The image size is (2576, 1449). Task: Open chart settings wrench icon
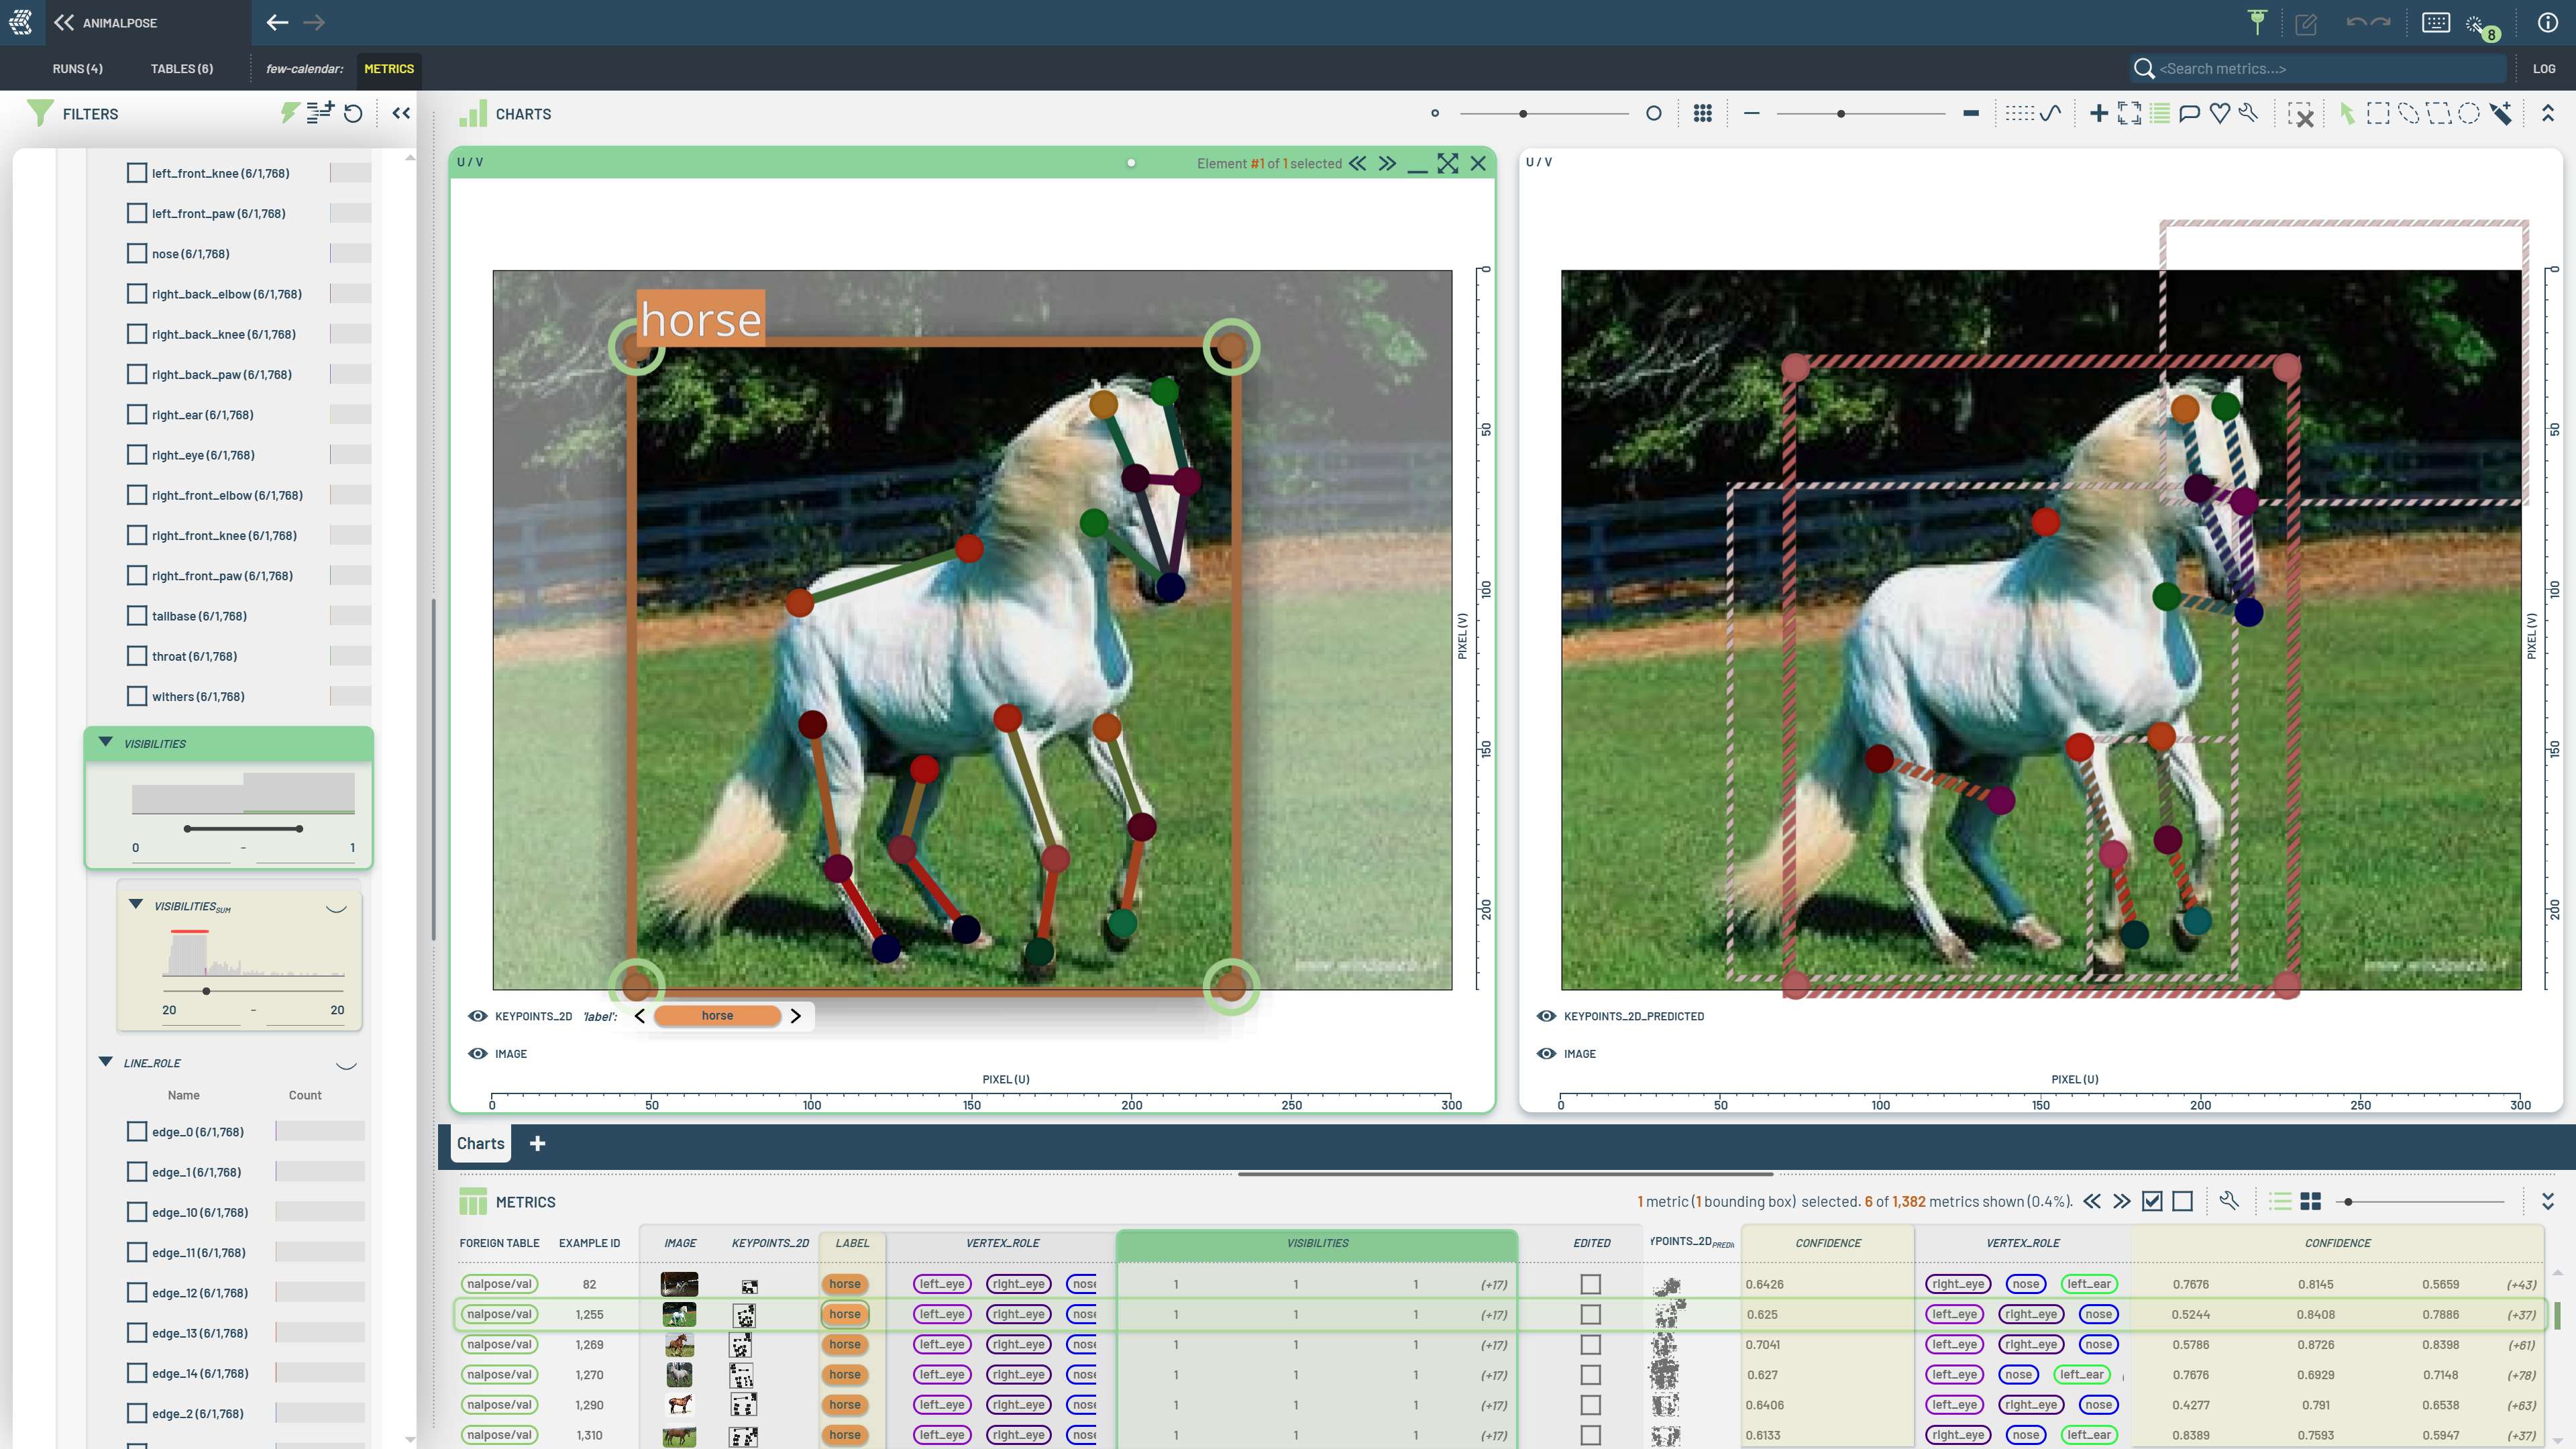tap(2249, 114)
